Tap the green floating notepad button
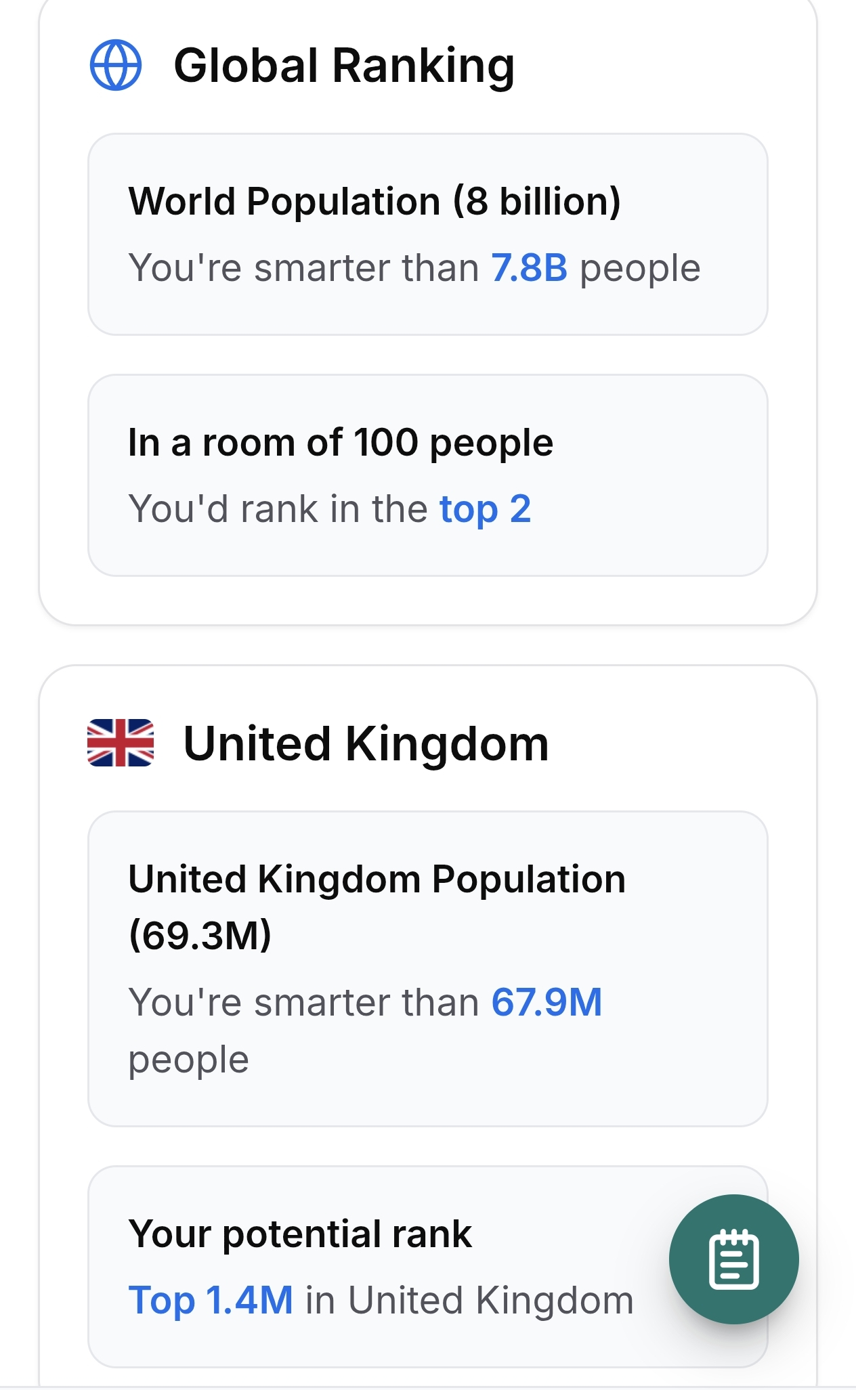The image size is (856, 1390). click(x=733, y=1259)
